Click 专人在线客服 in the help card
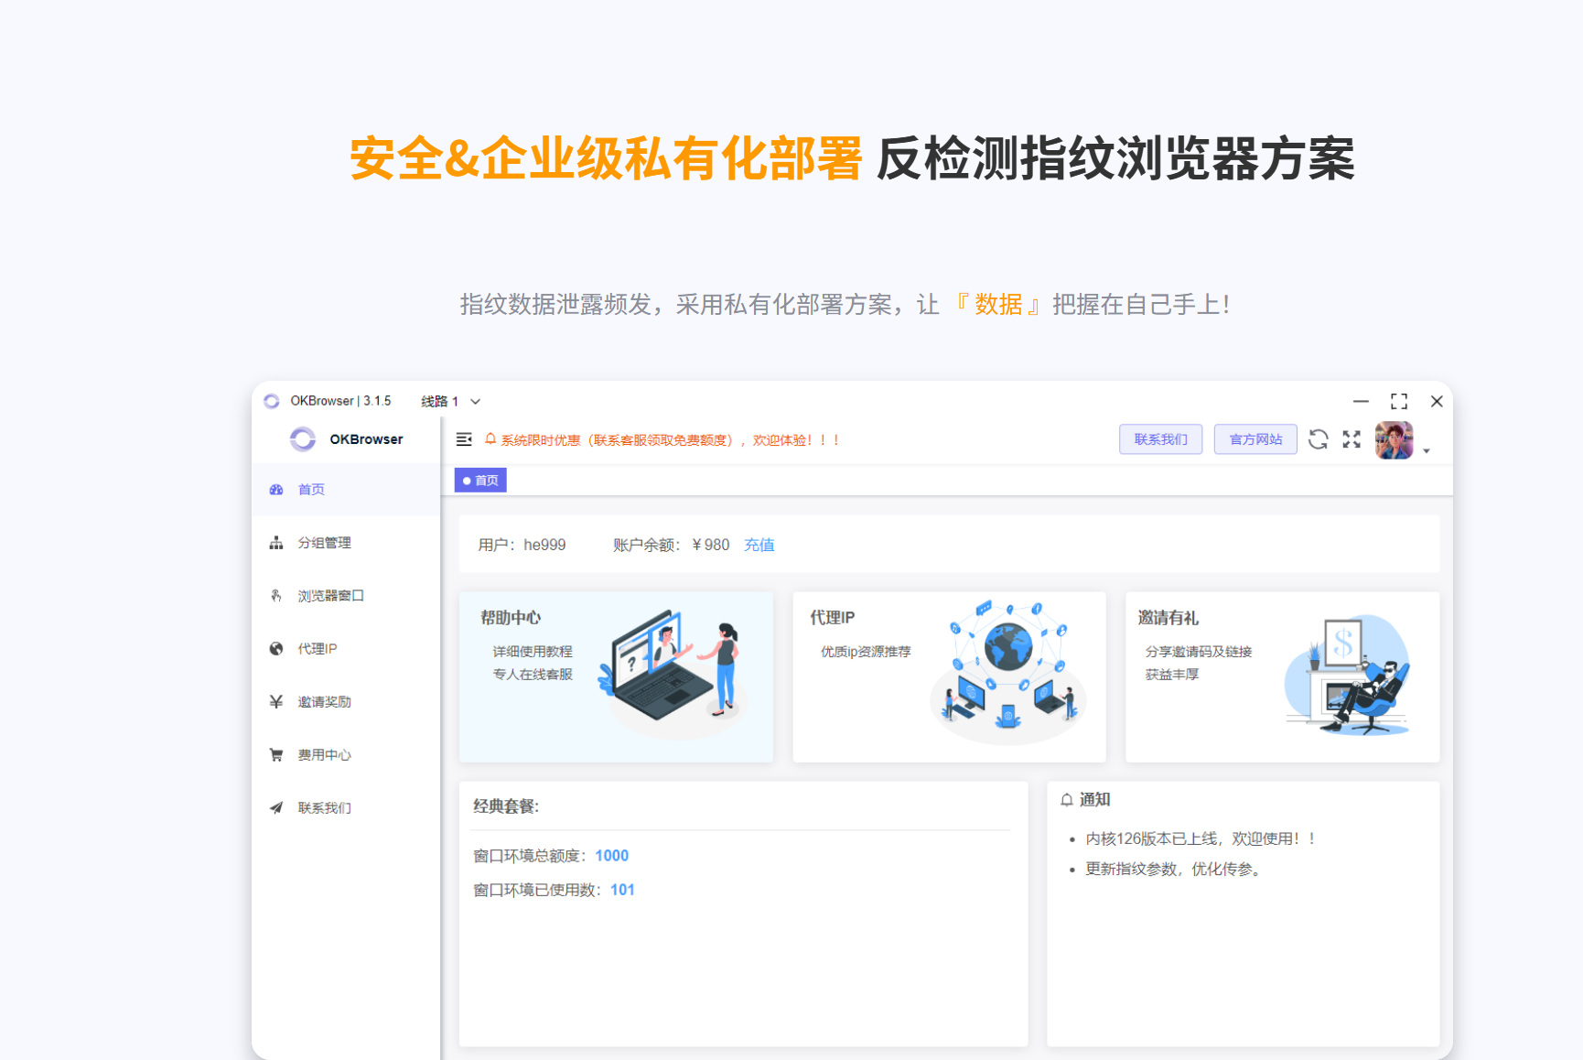1583x1060 pixels. point(533,675)
